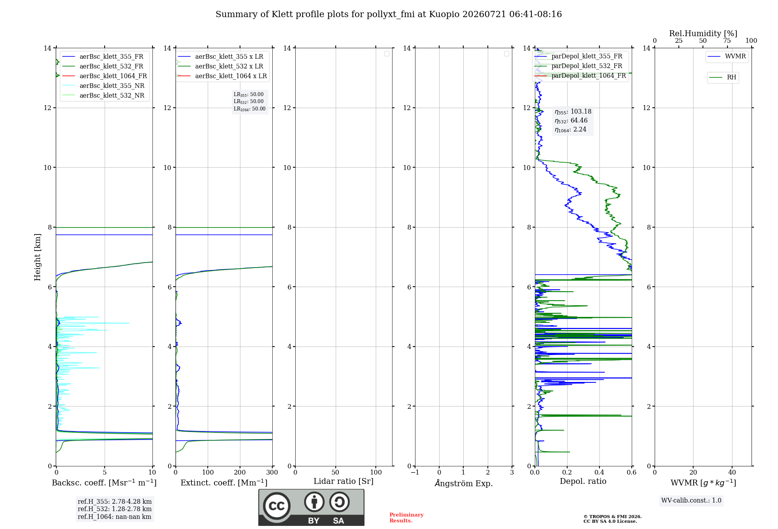Viewport: 778px width, 529px height.
Task: Click aerBsc_klett_1064 x LR legend entry
Action: pos(223,76)
